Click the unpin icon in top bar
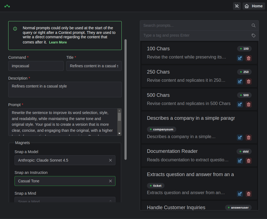The image size is (267, 219). click(x=237, y=6)
